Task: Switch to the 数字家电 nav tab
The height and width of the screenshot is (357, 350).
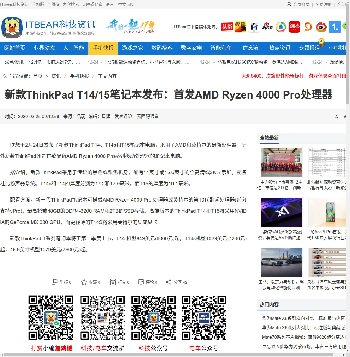Action: coord(192,48)
